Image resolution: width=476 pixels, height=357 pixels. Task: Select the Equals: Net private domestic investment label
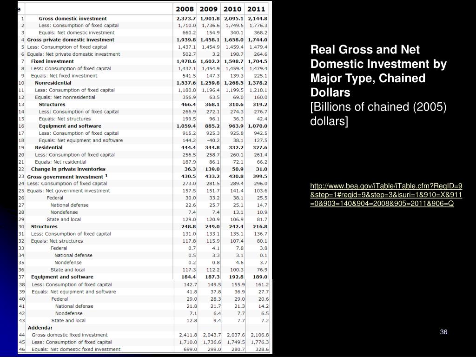(73, 54)
